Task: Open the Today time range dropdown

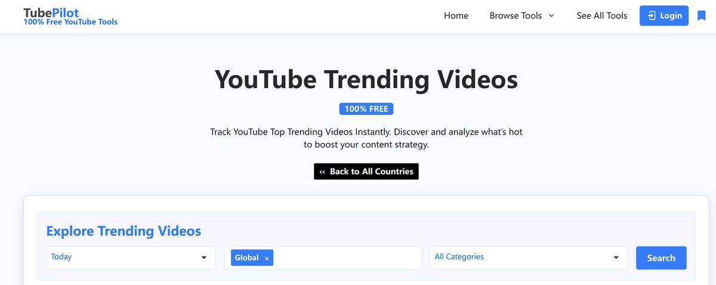Action: click(131, 258)
